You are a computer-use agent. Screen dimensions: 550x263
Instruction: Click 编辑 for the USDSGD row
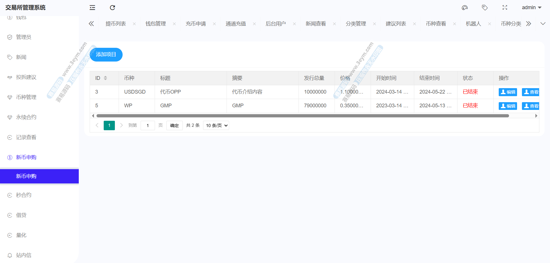pos(508,92)
